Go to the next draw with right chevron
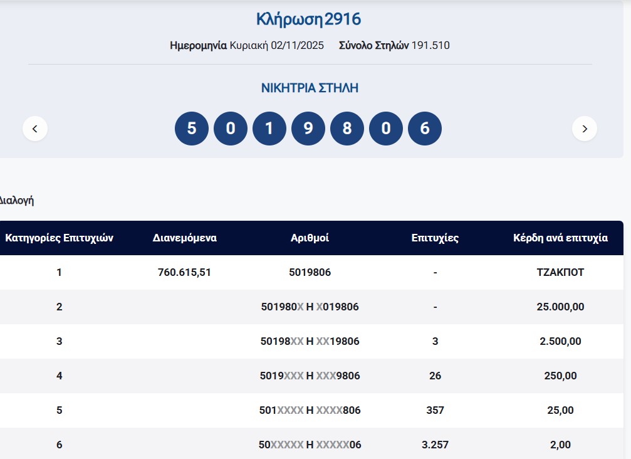Image resolution: width=631 pixels, height=459 pixels. (x=584, y=129)
